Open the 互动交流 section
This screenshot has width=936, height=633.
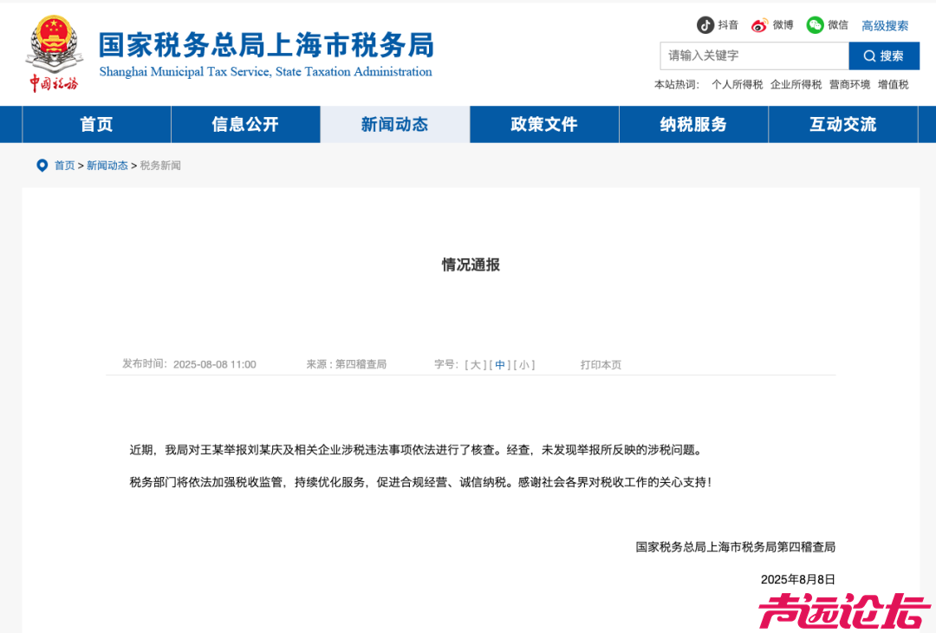842,124
